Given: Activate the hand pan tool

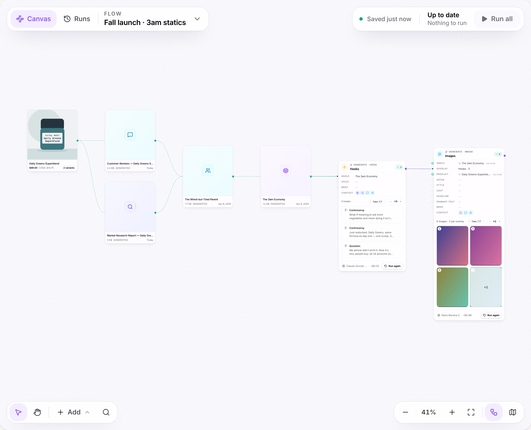Looking at the screenshot, I should tap(37, 412).
